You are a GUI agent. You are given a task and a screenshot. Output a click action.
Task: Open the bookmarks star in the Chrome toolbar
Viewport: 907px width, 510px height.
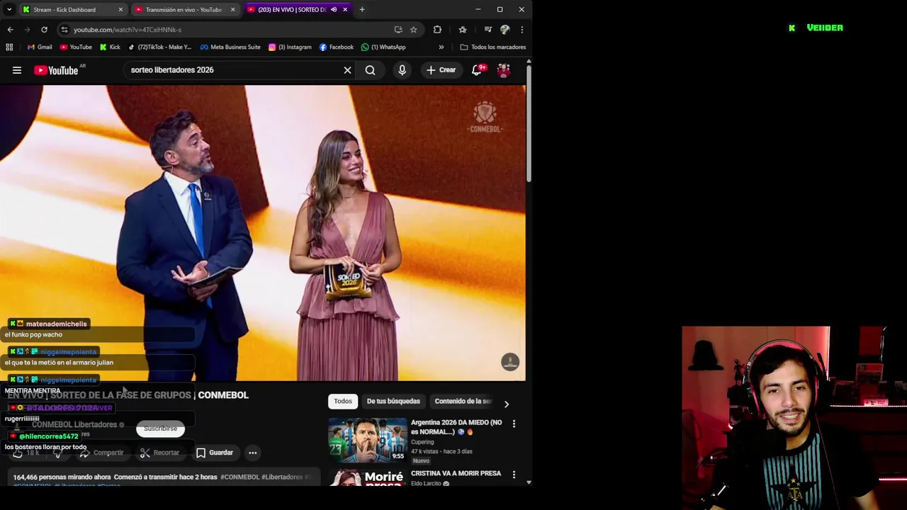(463, 30)
